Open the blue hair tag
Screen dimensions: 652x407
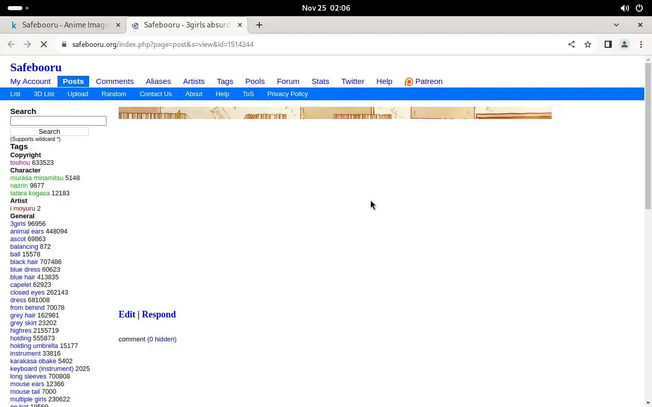click(x=22, y=277)
